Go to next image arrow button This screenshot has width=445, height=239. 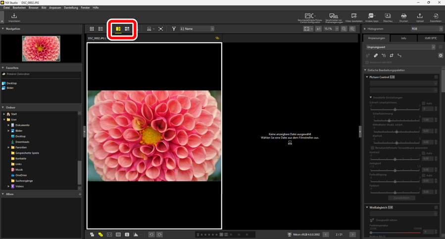click(x=352, y=235)
